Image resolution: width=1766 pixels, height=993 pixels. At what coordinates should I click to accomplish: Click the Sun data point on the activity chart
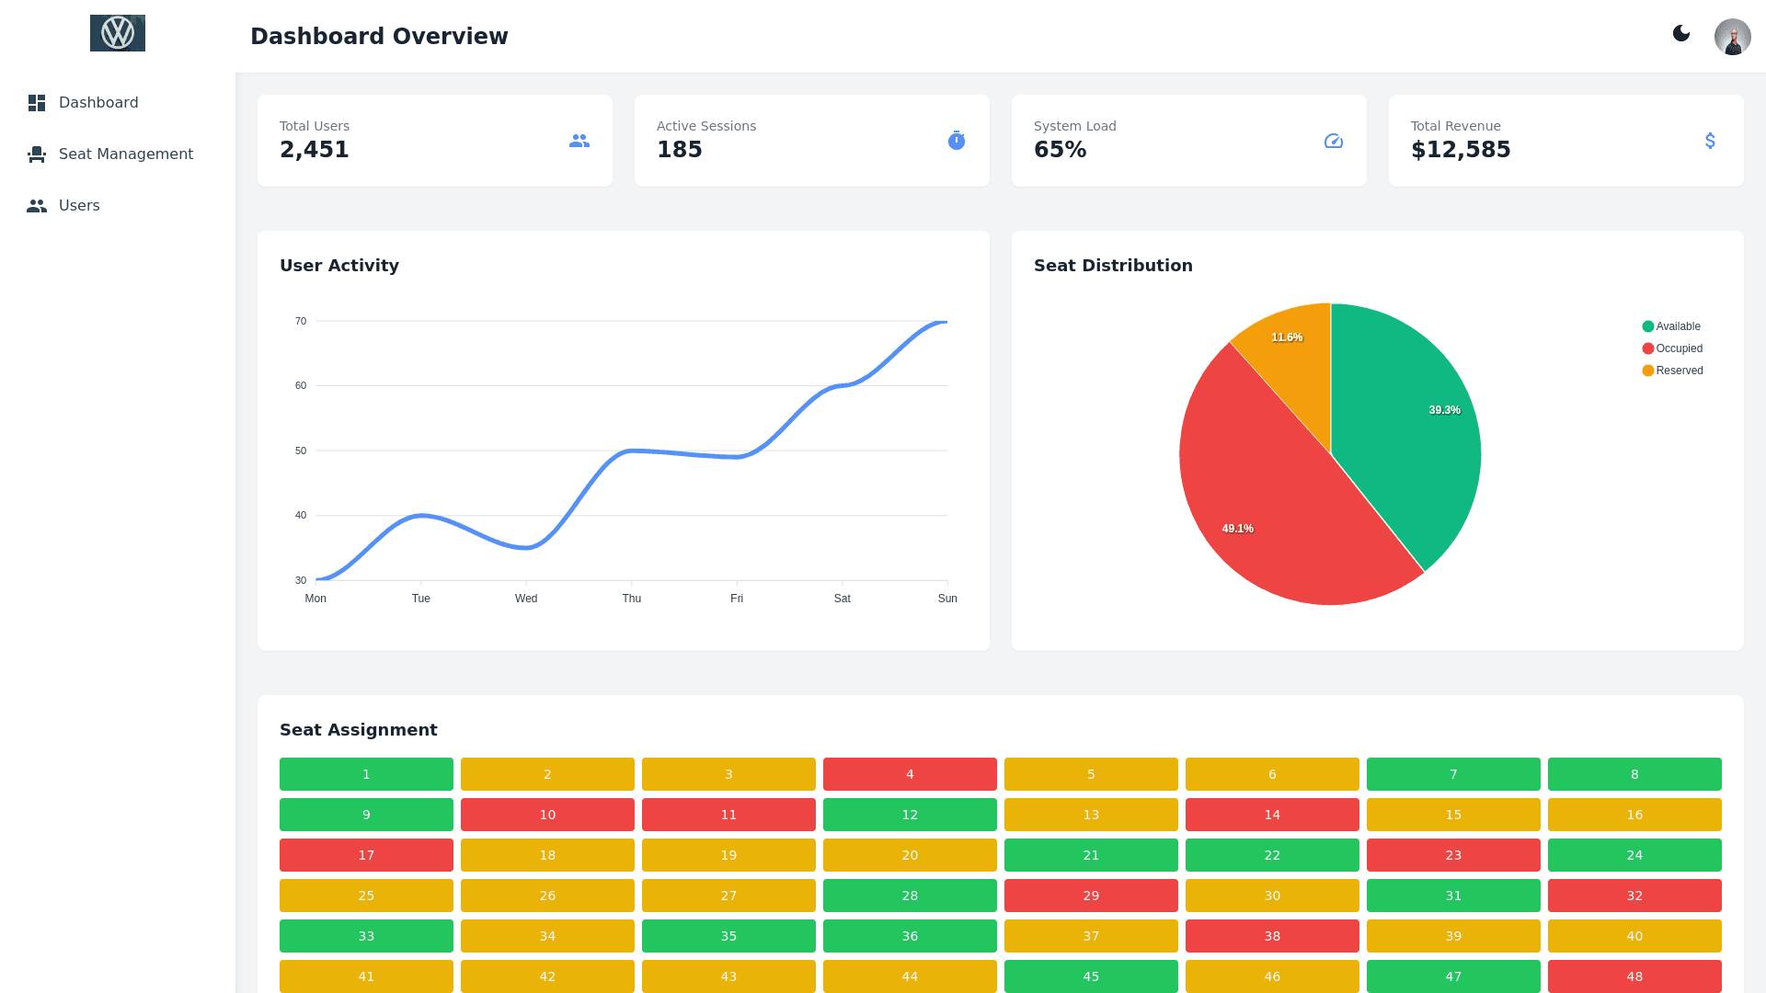(946, 322)
